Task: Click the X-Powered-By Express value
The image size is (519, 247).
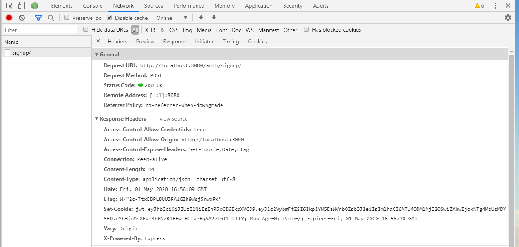Action: pyautogui.click(x=155, y=239)
